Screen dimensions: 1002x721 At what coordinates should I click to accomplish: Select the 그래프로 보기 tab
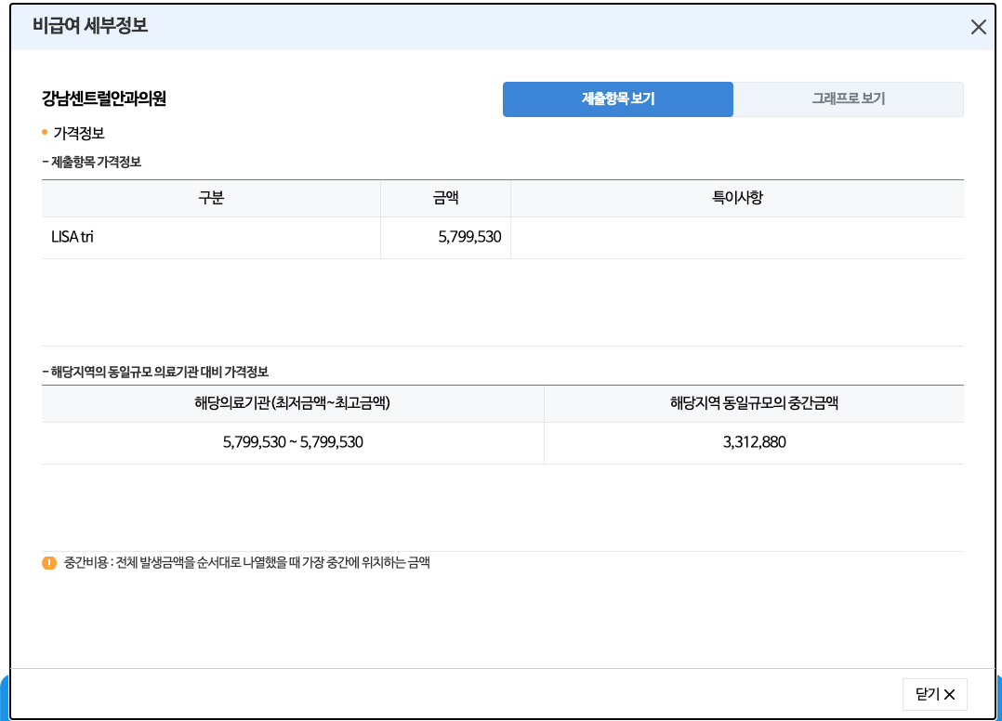tap(848, 98)
